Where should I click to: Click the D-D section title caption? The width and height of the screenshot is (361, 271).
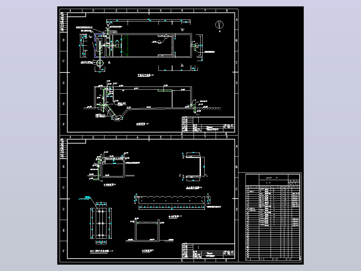point(175,216)
